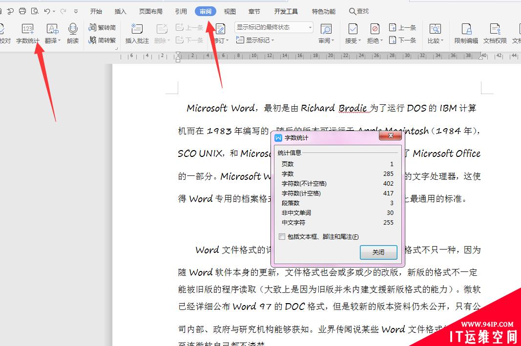Switch to the 插入 tab
This screenshot has height=346, width=521.
click(120, 12)
